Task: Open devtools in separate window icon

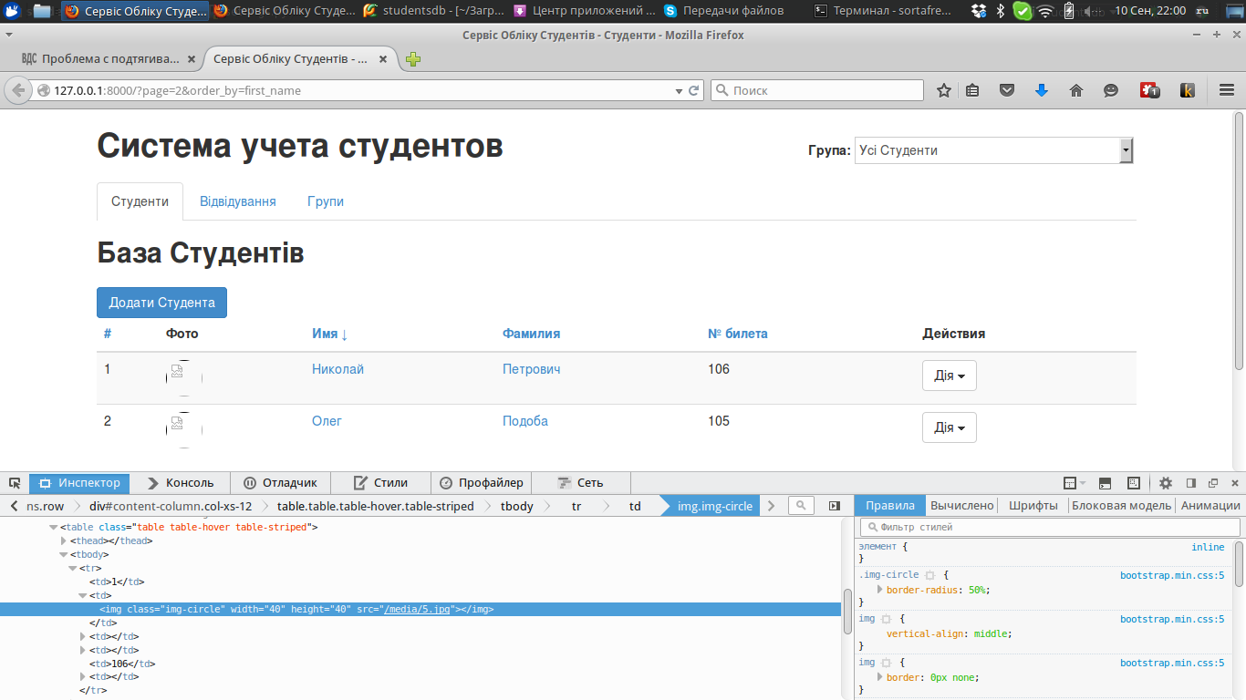Action: [1213, 483]
